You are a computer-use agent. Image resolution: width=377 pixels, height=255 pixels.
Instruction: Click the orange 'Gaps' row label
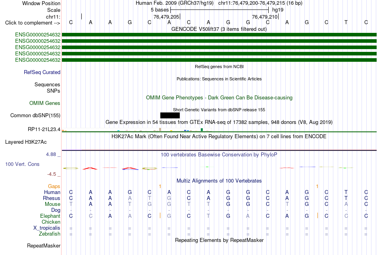click(54, 186)
